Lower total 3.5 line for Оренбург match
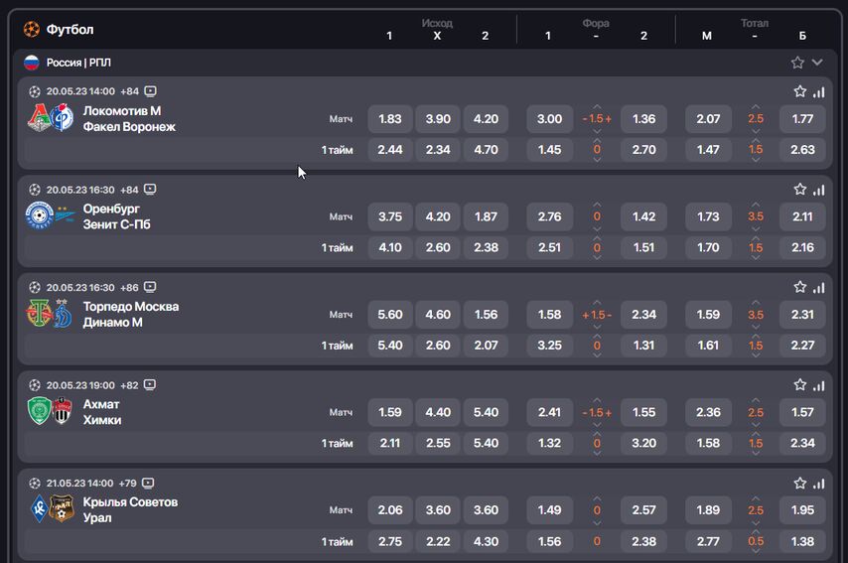This screenshot has height=563, width=848. tap(756, 228)
